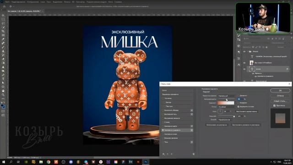Toggle the Inner Shadow effect checkbox
Screen dimensions: 293x165
(163, 114)
